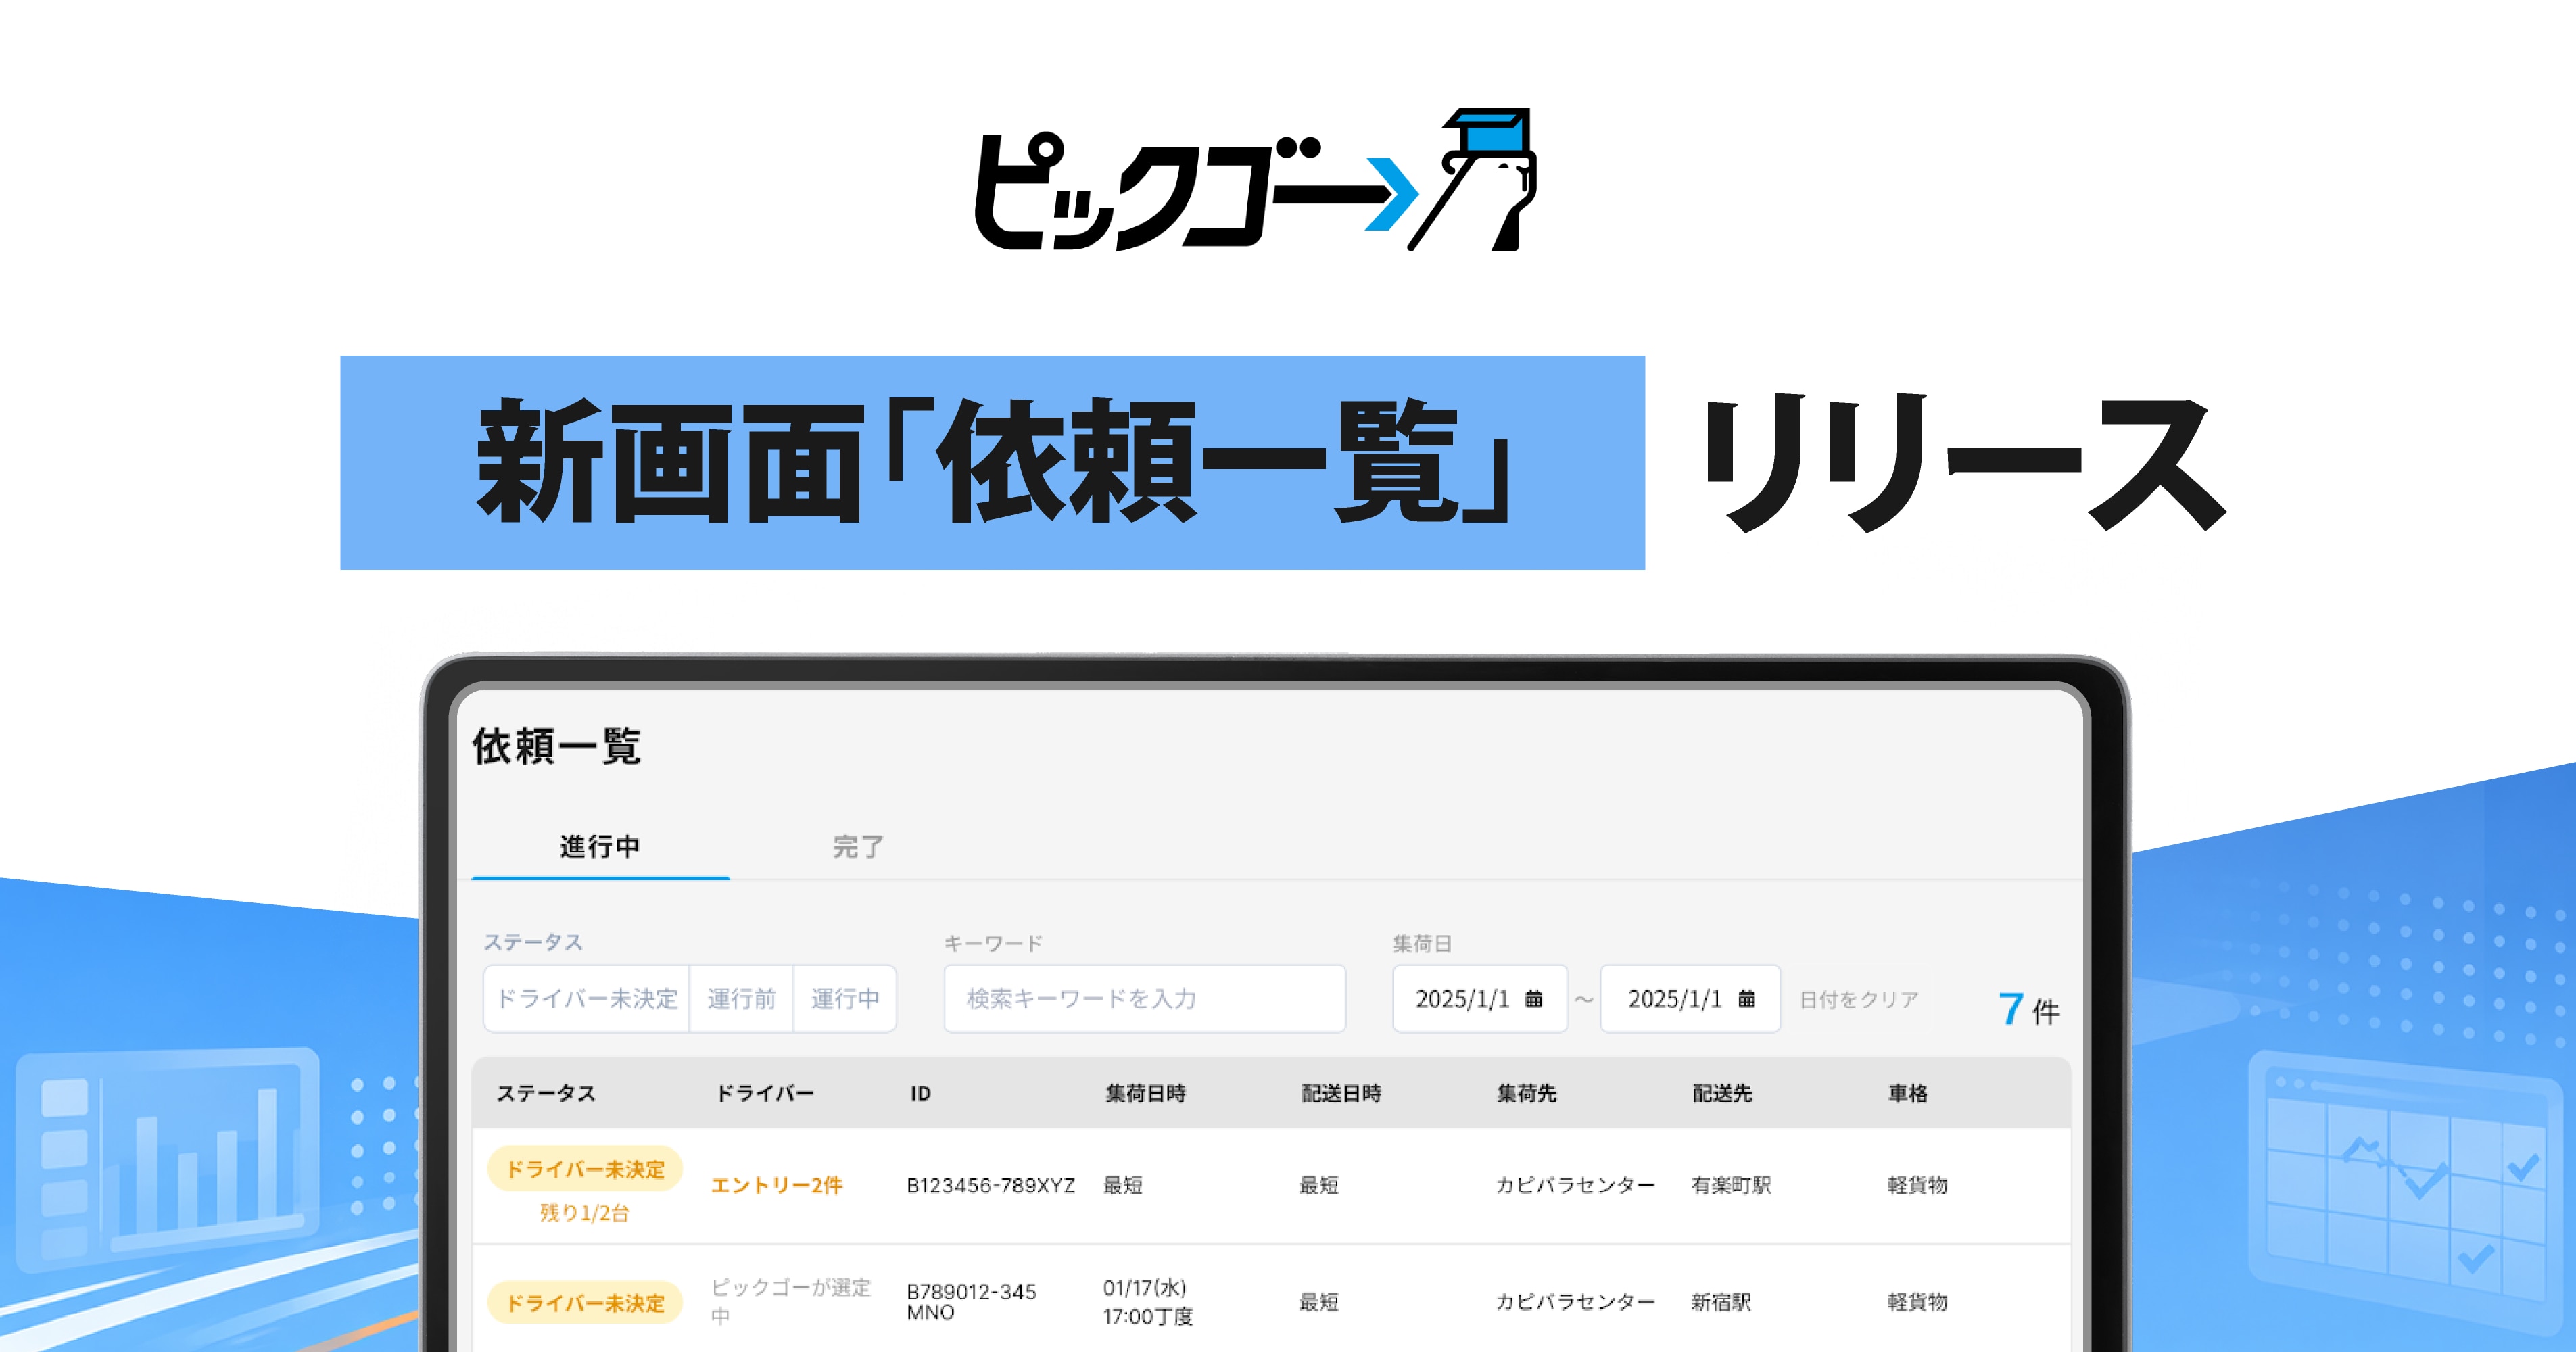The width and height of the screenshot is (2576, 1352).
Task: Click 軽貨物 in the 新宿駅 row
Action: 1917,1302
